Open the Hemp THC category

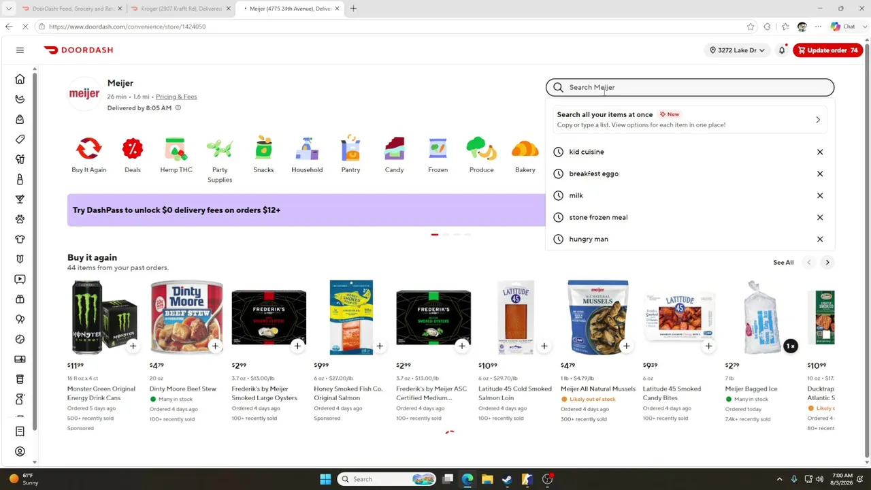(x=176, y=155)
